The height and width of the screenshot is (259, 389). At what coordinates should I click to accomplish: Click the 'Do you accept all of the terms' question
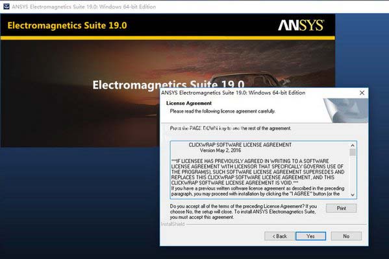tap(244, 212)
